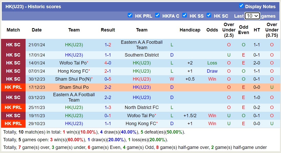Select Southern District team link
The height and width of the screenshot is (153, 281).
[142, 55]
